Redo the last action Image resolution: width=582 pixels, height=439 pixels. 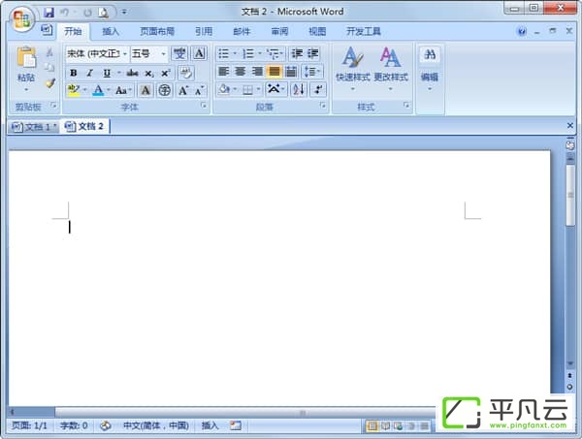[x=87, y=13]
